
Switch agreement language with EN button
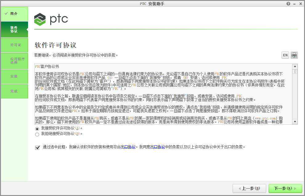285,55
